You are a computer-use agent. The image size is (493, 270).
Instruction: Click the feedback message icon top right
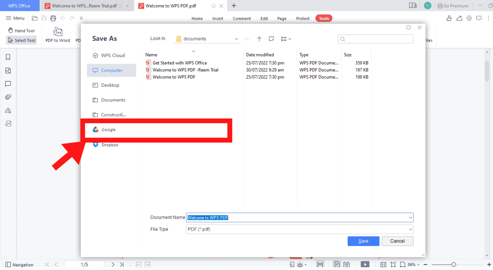click(x=479, y=18)
